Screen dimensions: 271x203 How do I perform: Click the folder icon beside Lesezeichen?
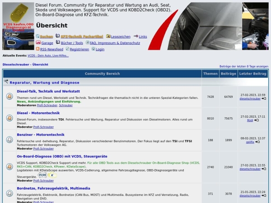(x=108, y=36)
